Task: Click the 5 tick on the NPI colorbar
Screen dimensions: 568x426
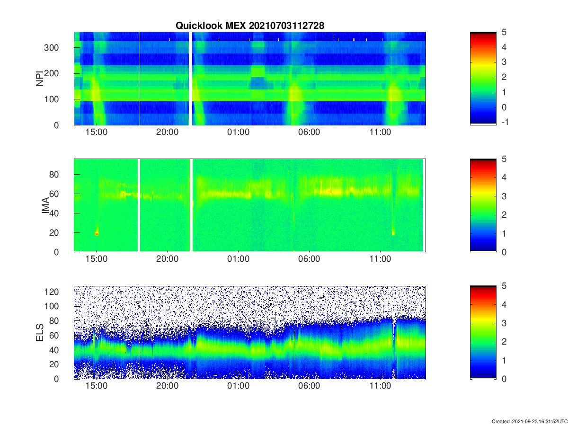Action: [x=504, y=32]
